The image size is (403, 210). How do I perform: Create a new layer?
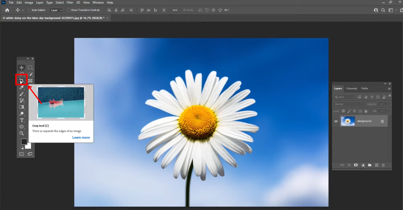[x=377, y=165]
